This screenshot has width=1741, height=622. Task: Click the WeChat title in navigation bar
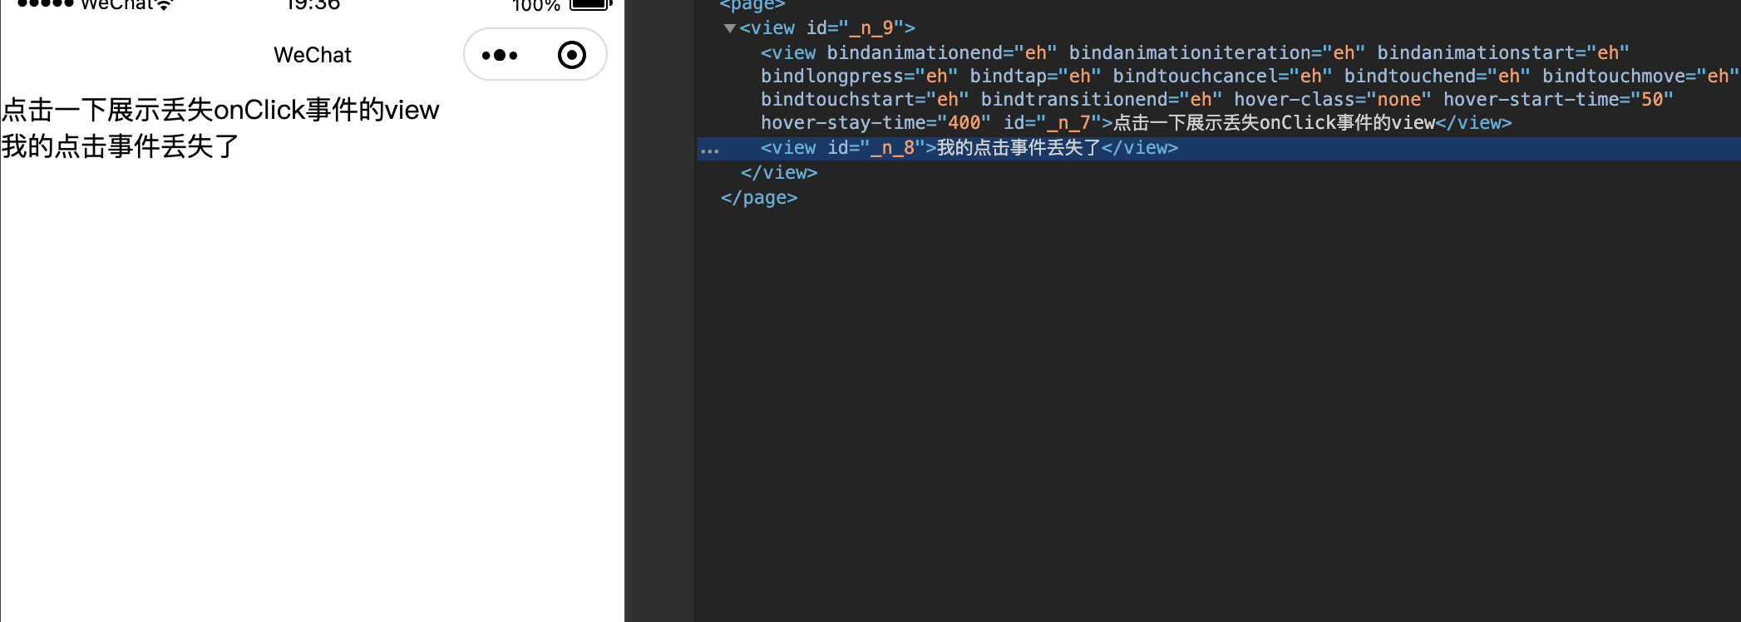tap(313, 55)
